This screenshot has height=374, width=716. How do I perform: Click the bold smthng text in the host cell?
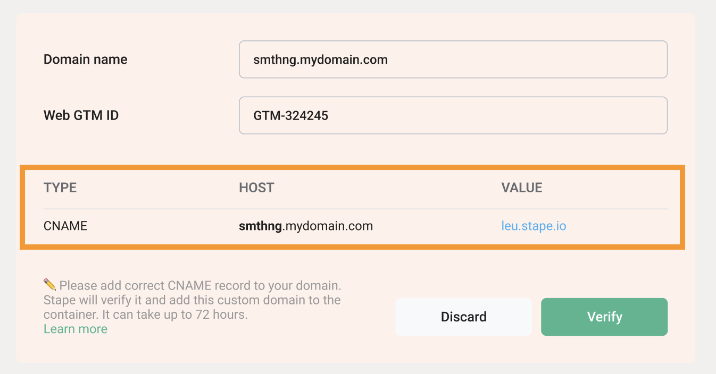[x=260, y=226]
